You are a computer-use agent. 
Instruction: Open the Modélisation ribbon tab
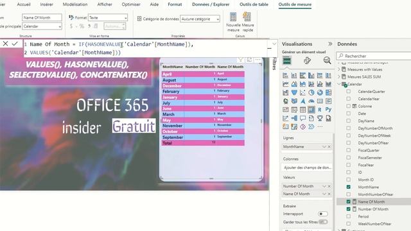75,4
